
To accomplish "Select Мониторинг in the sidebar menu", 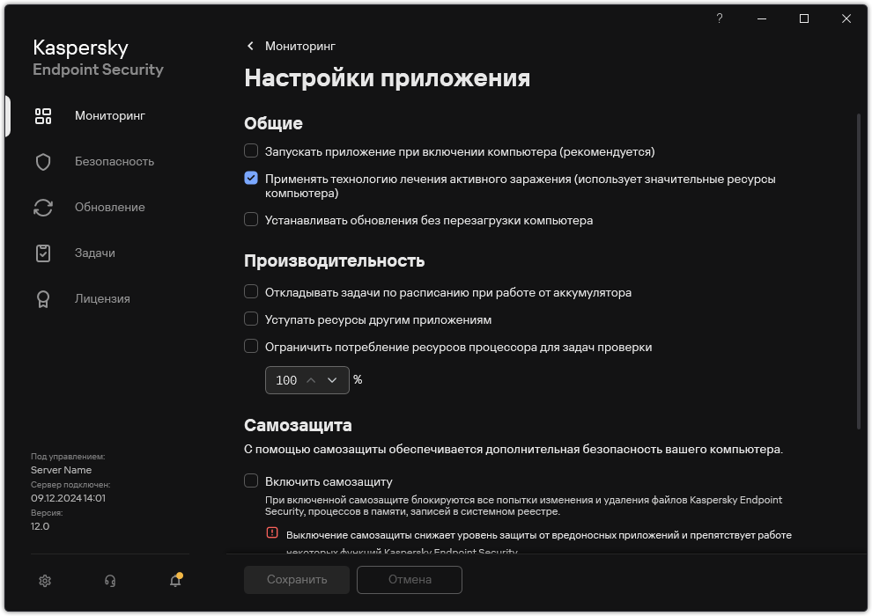I will [109, 116].
